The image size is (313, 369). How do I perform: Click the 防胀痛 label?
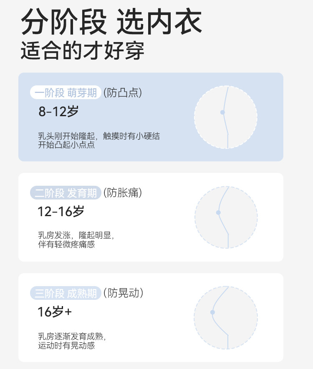click(123, 193)
